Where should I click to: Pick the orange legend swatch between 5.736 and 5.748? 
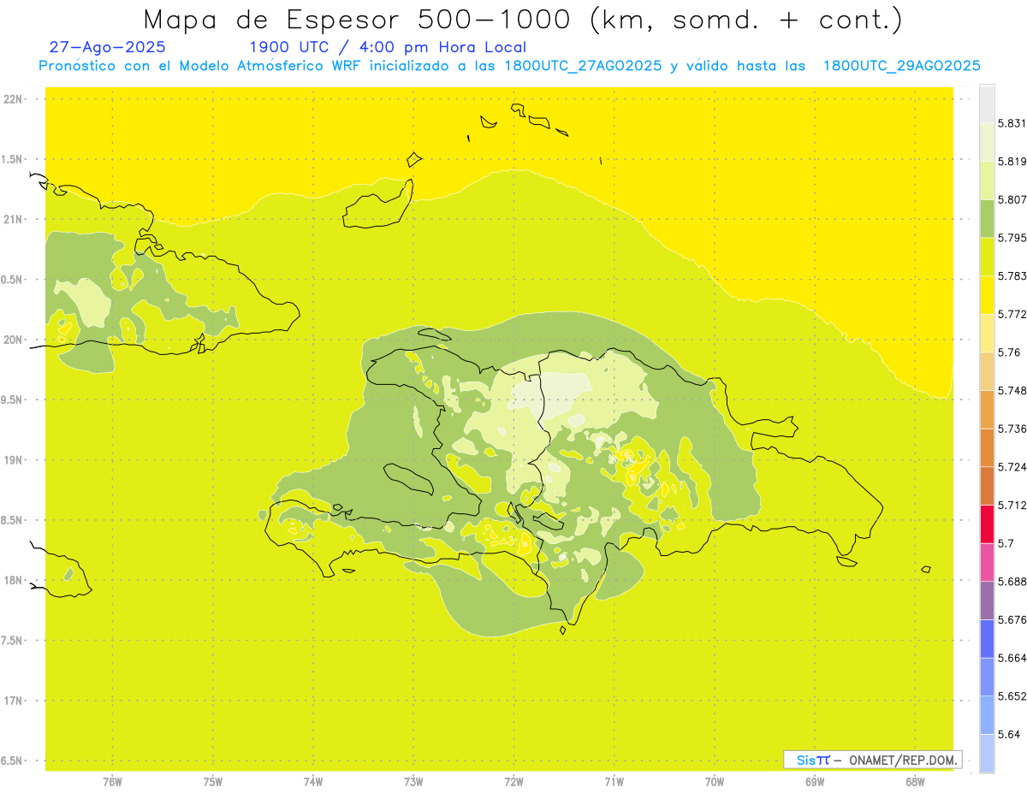(987, 409)
